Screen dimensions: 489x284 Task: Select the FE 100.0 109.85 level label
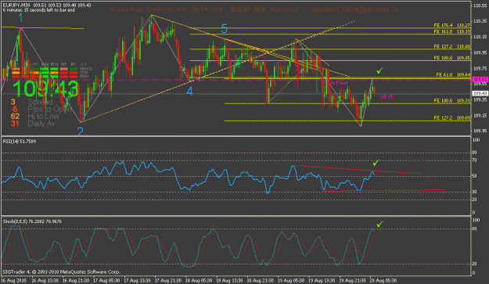pyautogui.click(x=452, y=58)
